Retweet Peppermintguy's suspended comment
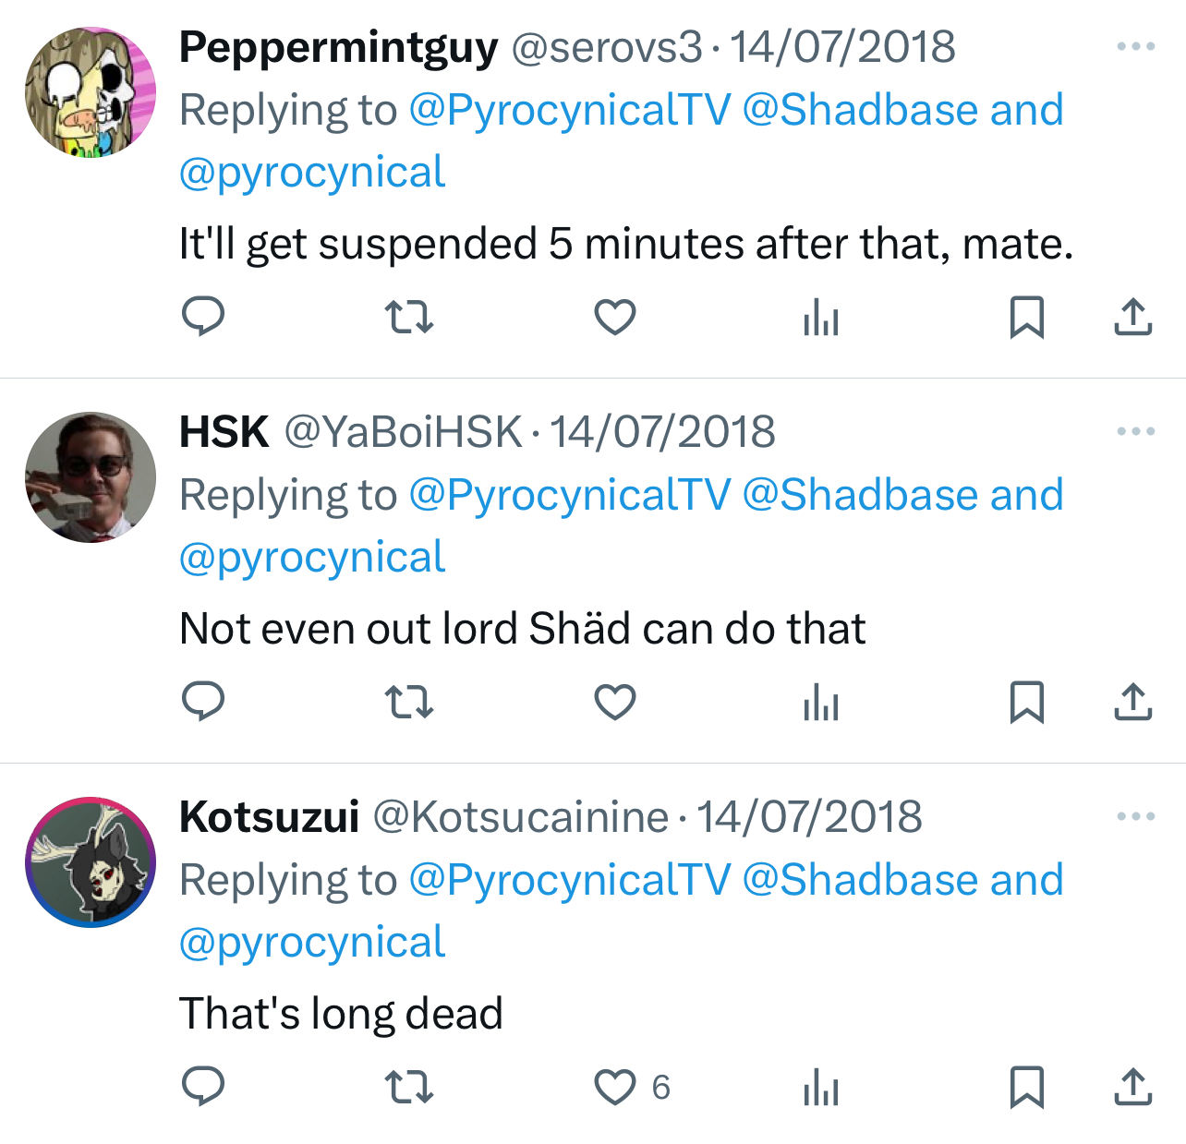Screen dimensions: 1186x1144 (408, 317)
